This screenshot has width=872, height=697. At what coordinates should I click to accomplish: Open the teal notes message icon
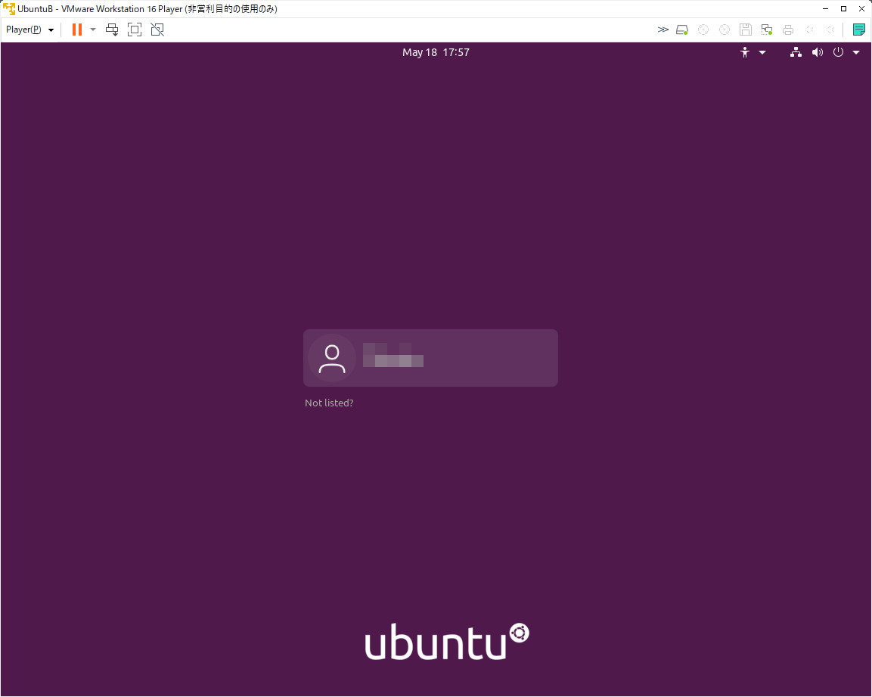[859, 30]
